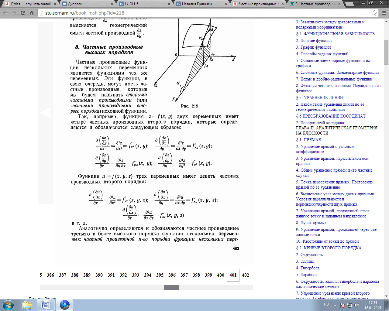
Task: Close the Наталия Гринман tab
Action: [x=226, y=4]
